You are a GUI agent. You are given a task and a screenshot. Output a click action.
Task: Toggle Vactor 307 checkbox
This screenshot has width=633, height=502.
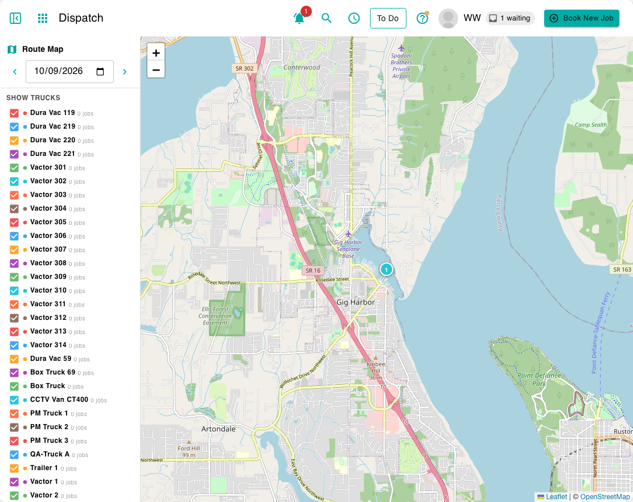tap(14, 250)
